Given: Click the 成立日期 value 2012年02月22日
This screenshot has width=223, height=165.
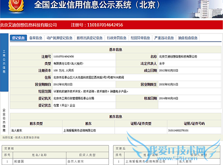Looking at the screenshot, I should [169, 70].
